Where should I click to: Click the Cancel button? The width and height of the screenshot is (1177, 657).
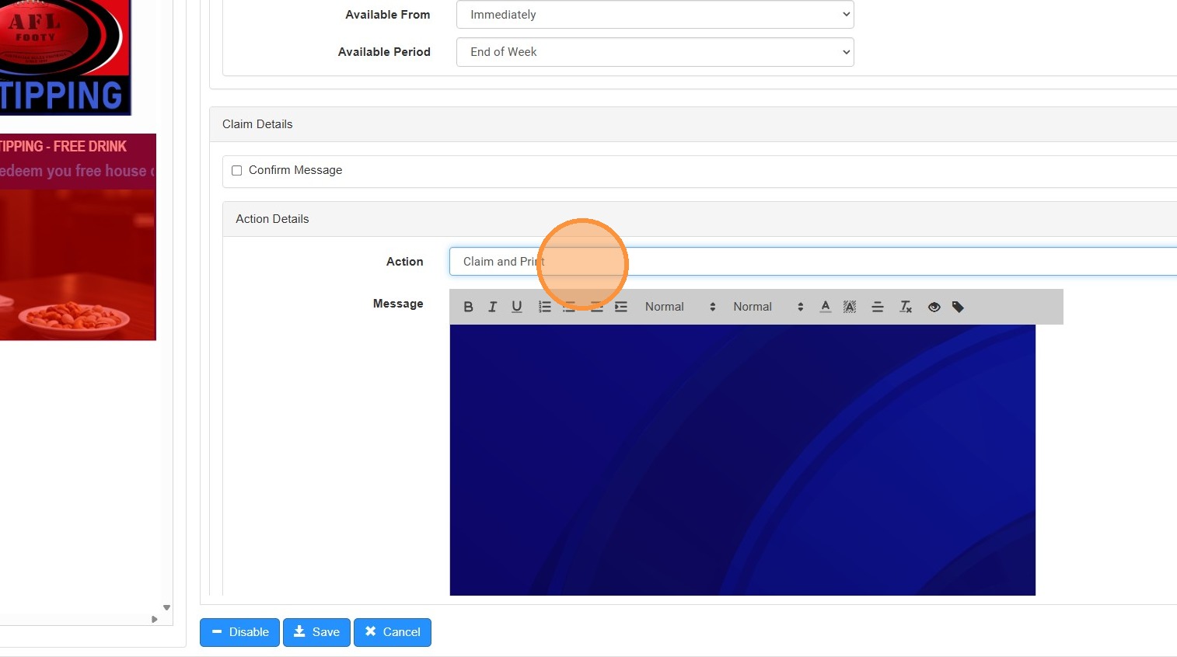pos(393,632)
